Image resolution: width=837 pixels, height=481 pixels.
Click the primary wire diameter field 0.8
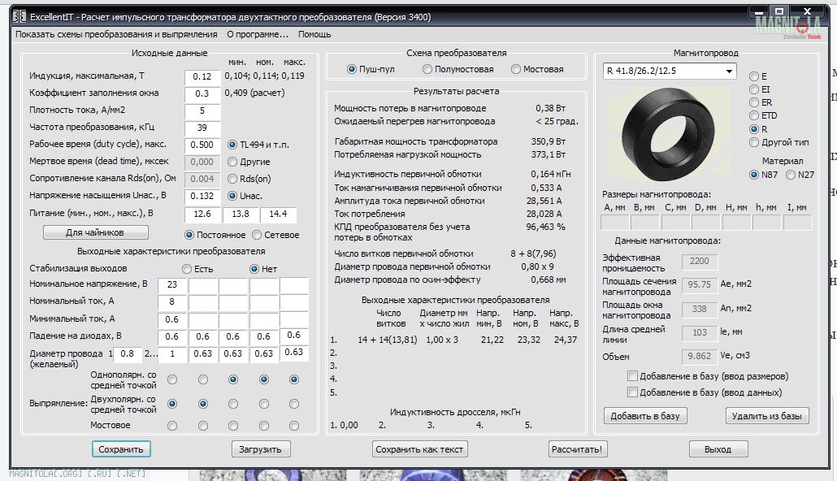[x=127, y=354]
